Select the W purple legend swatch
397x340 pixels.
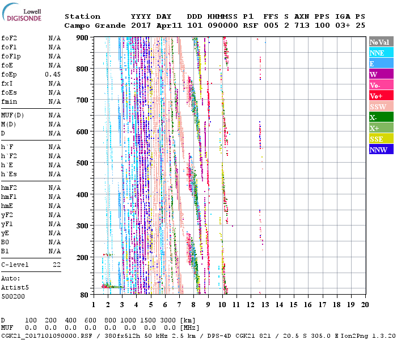pyautogui.click(x=381, y=74)
